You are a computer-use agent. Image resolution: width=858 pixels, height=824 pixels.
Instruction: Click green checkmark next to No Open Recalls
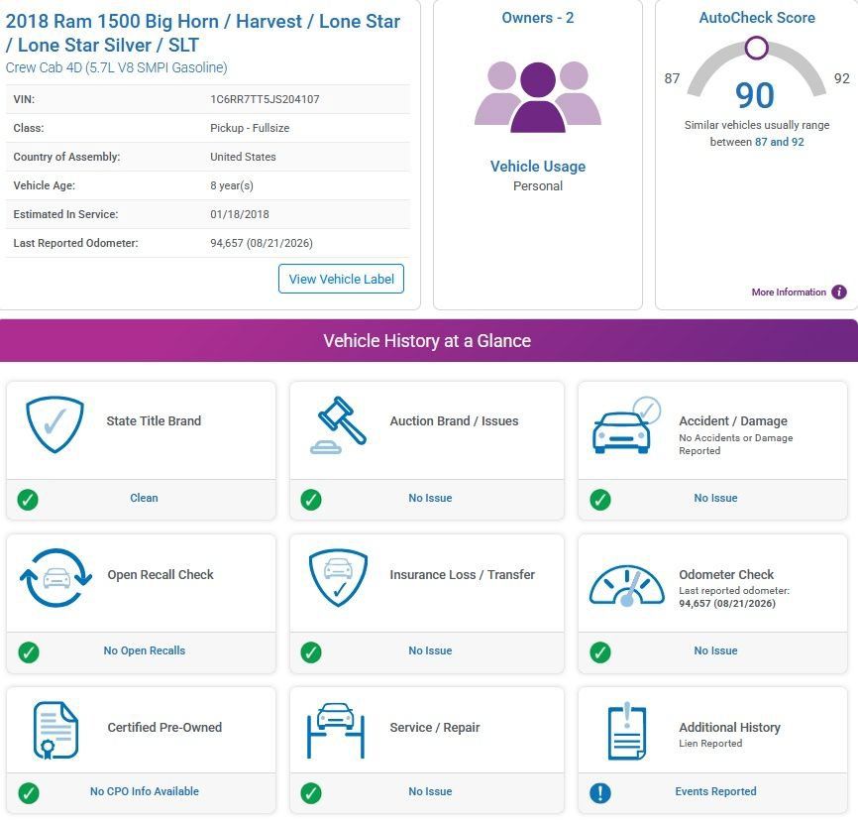(29, 652)
